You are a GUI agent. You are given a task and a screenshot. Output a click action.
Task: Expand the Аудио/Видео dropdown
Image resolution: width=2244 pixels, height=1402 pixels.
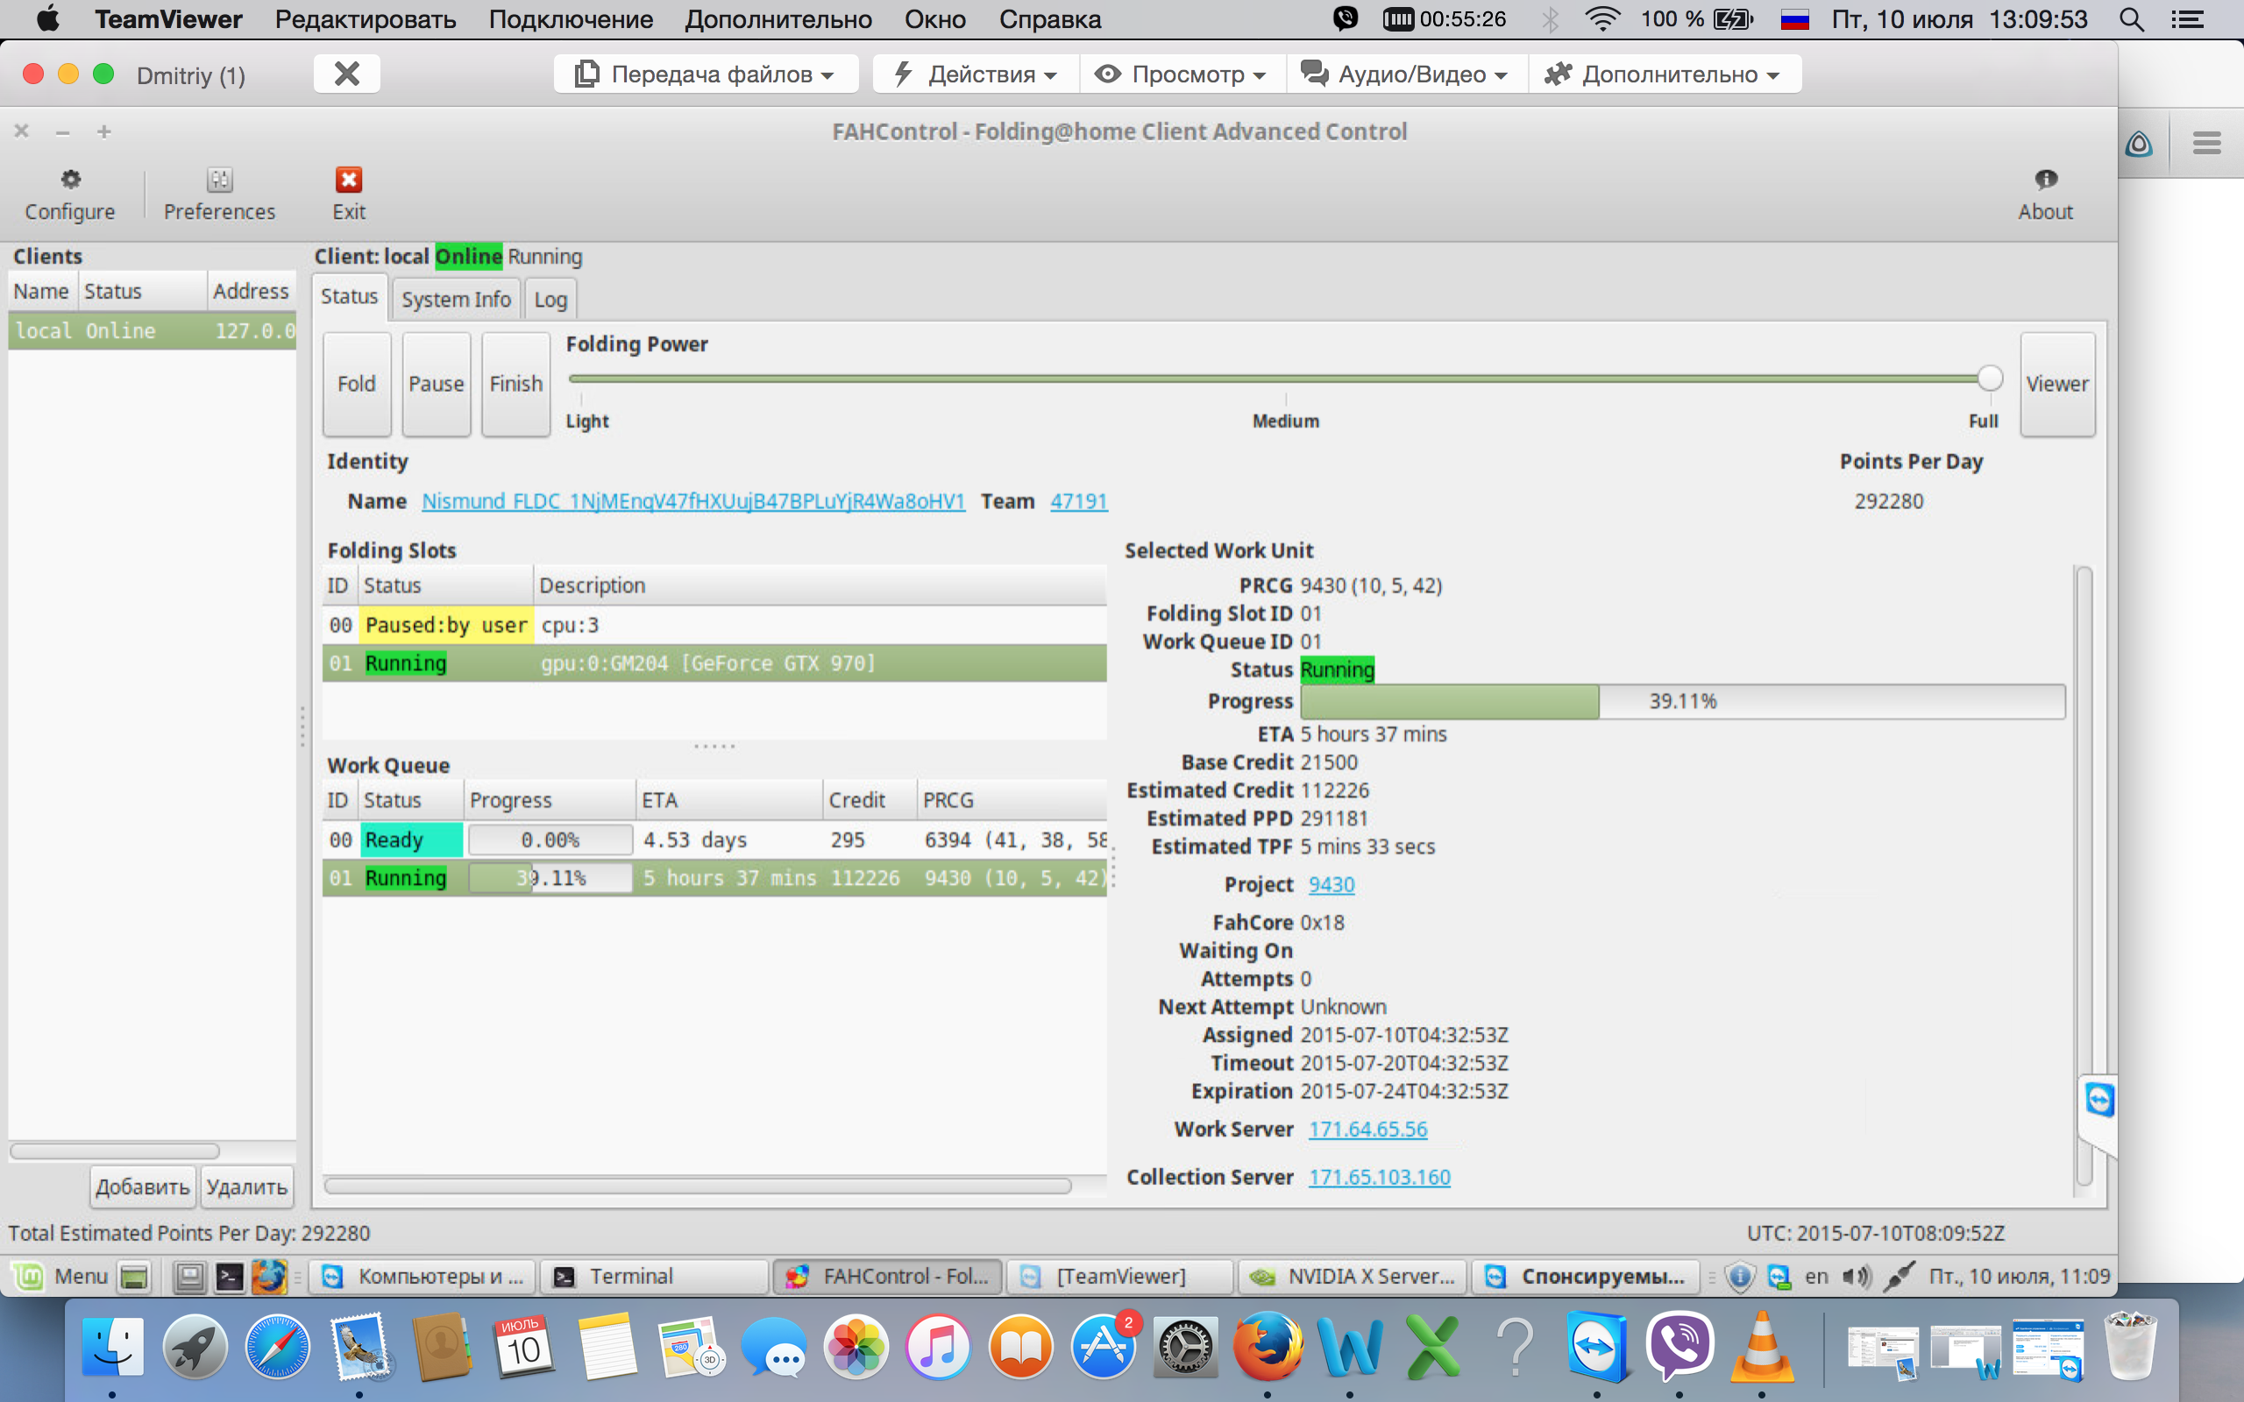pyautogui.click(x=1406, y=74)
